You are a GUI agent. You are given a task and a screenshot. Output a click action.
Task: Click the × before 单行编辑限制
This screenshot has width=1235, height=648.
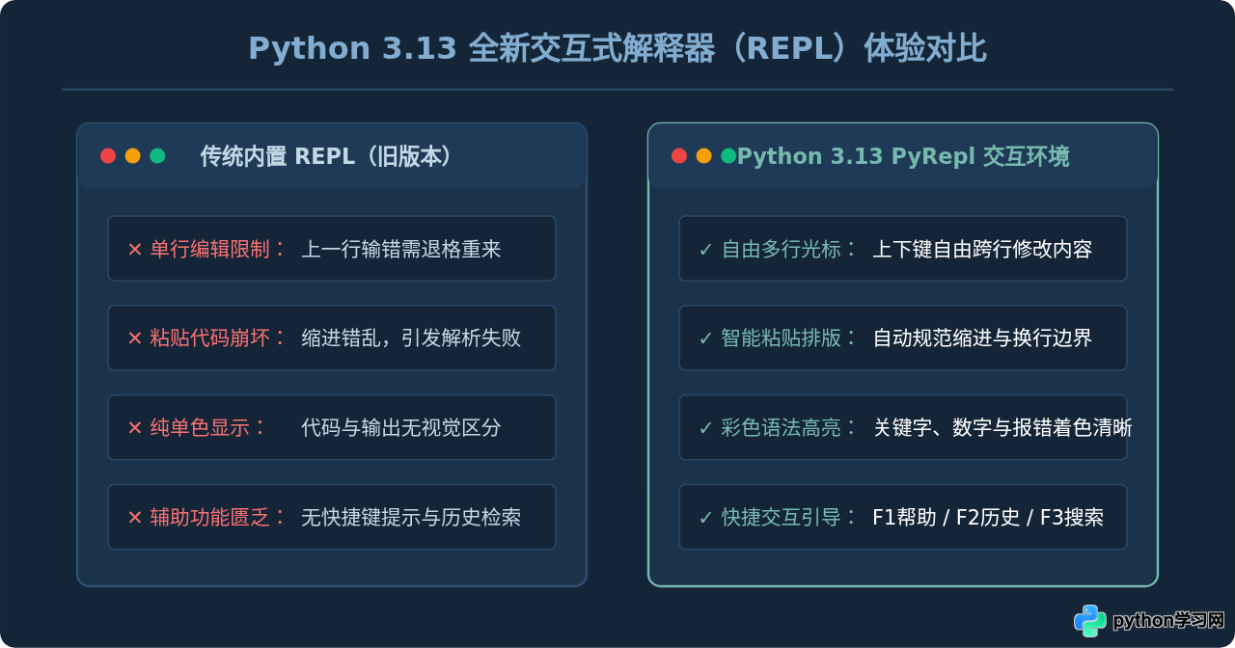135,250
